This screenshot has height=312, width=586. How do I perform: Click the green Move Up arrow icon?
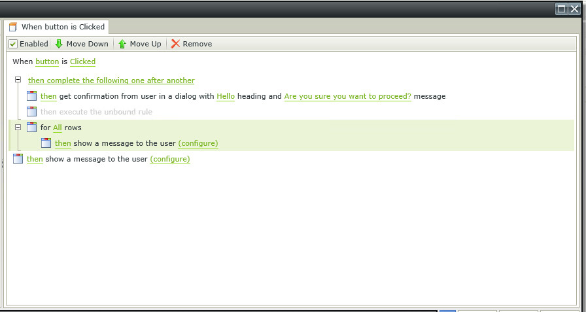click(122, 44)
